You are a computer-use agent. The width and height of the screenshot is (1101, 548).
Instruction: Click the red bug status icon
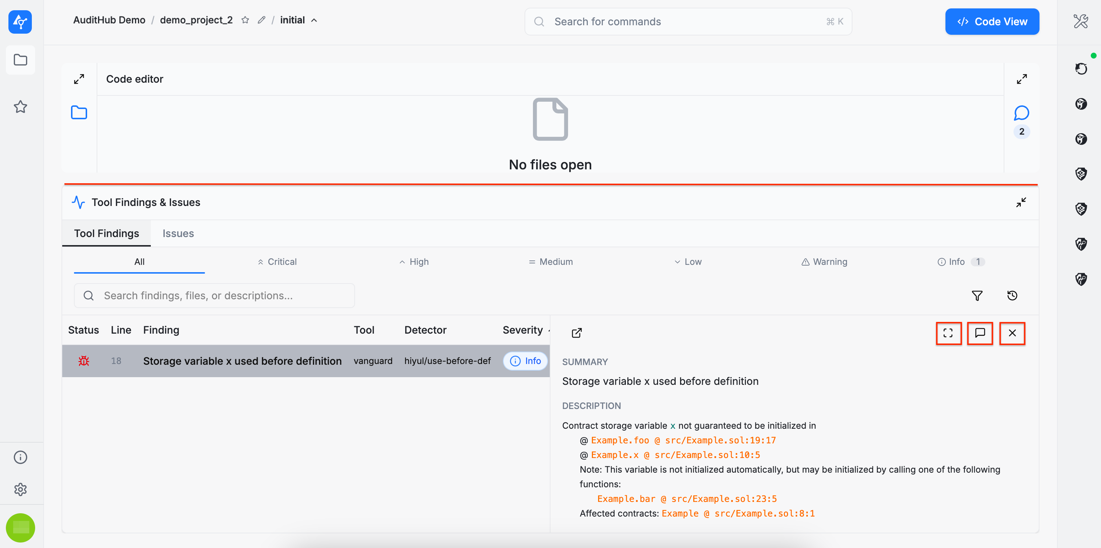point(84,361)
